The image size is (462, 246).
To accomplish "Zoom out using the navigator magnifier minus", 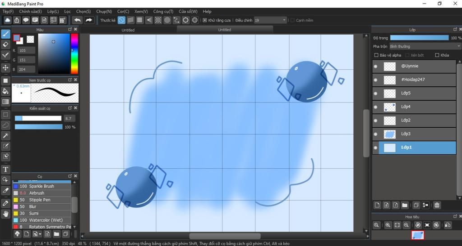I will [406, 225].
